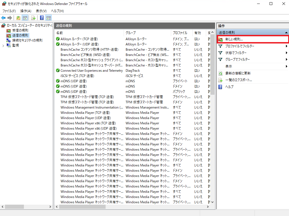289x216 pixels.
Task: Expand the 監視 tree node
Action: coord(3,46)
